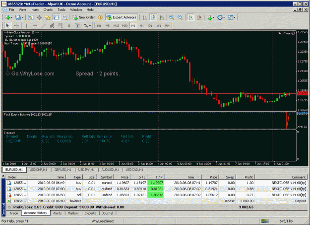Select the Fibonacci Retracement tool

(61, 25)
